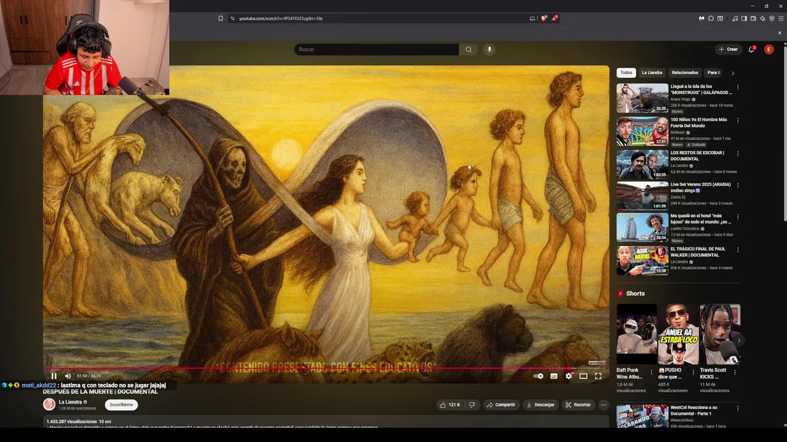Open the Leo AI sparkle icon
787x442 pixels.
tap(762, 18)
